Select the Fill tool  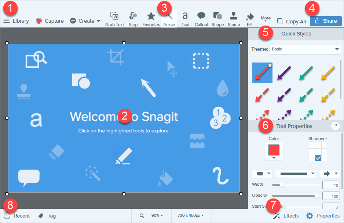point(250,19)
